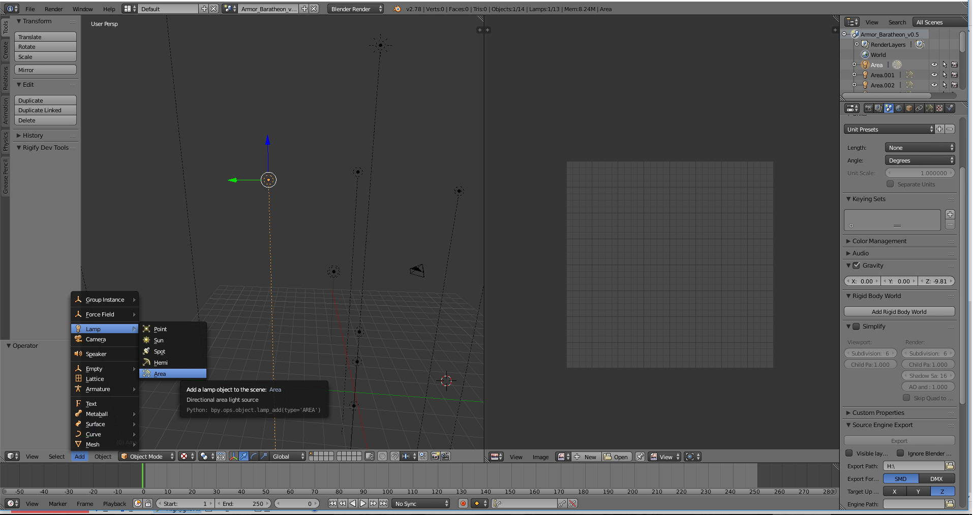Open the Constraints properties tab chain icon

tap(919, 108)
